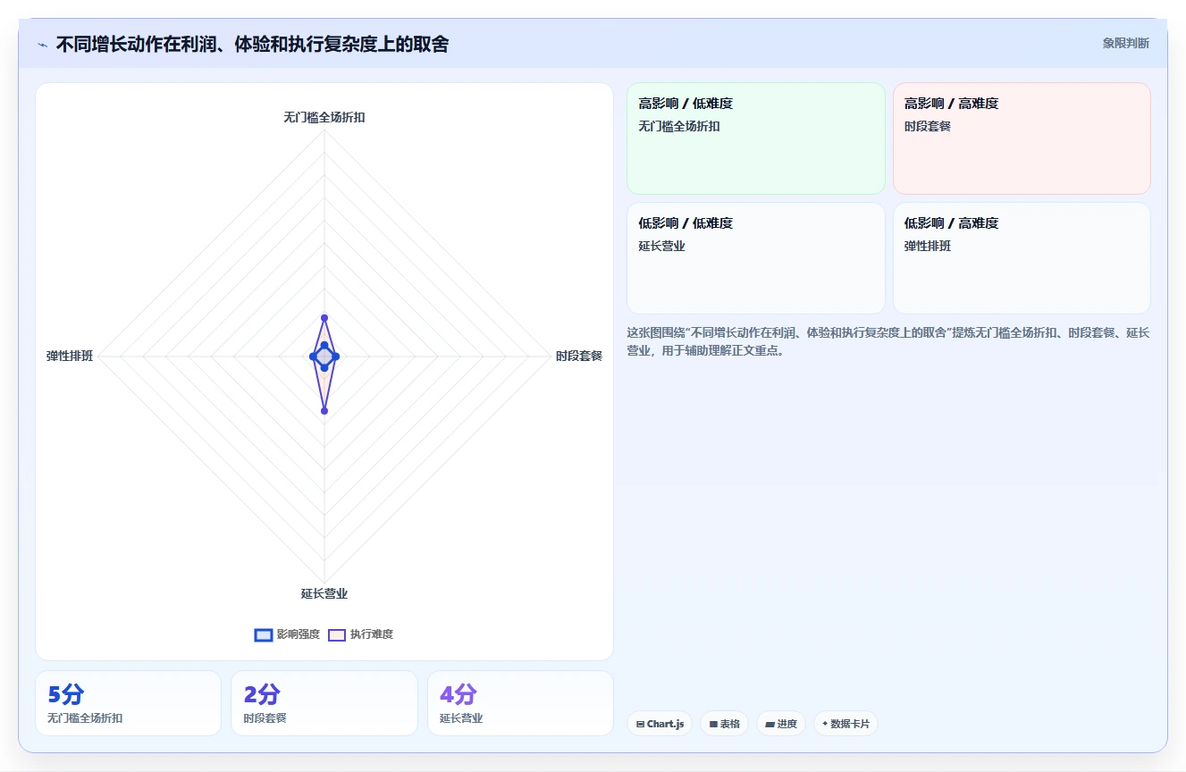The height and width of the screenshot is (772, 1186).
Task: Toggle 执行难度 legend item
Action: pos(361,634)
